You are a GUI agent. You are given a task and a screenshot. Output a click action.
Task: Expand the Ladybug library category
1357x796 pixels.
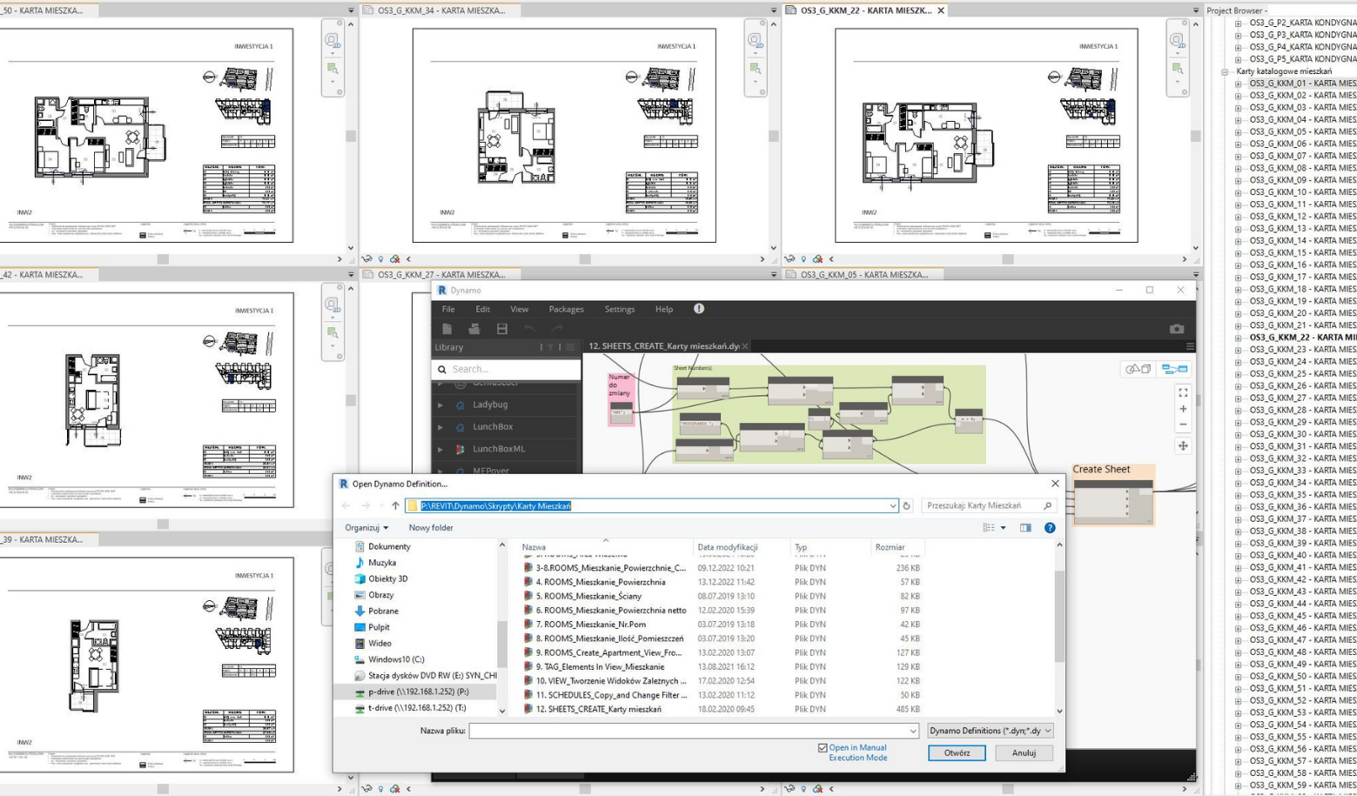pos(440,405)
